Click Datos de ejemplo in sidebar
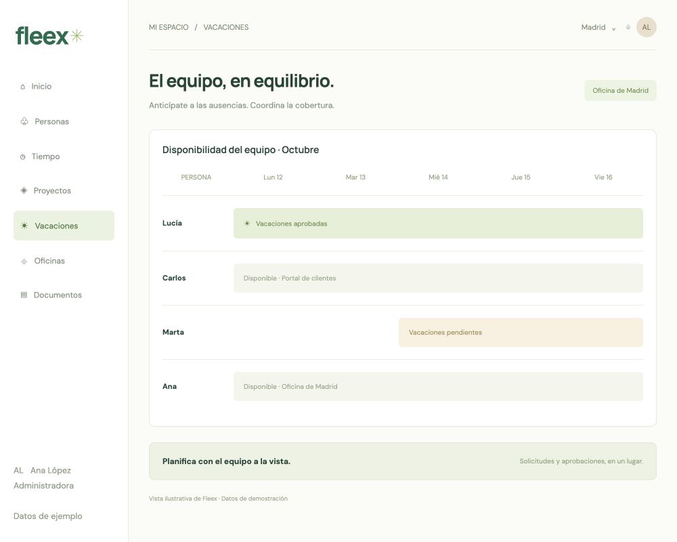The image size is (677, 542). pos(48,516)
